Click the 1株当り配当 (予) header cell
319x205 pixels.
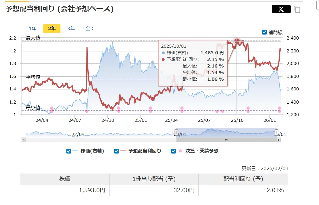coord(154,179)
